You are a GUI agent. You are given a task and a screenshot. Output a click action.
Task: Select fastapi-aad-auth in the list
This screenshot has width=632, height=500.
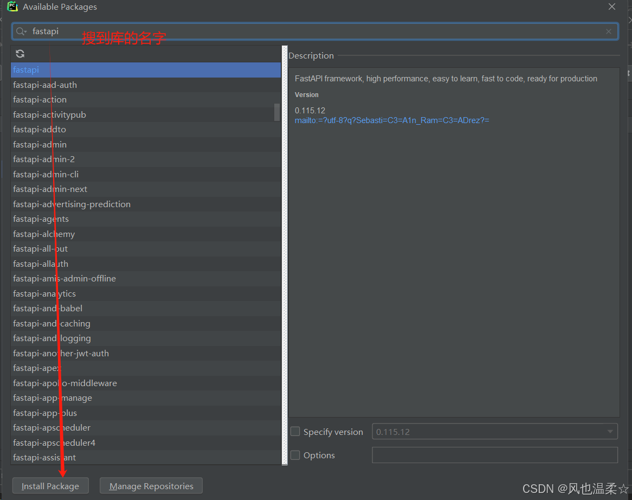click(x=146, y=85)
